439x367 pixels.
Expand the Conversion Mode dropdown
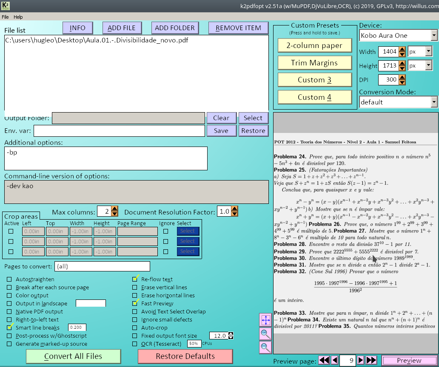point(433,102)
